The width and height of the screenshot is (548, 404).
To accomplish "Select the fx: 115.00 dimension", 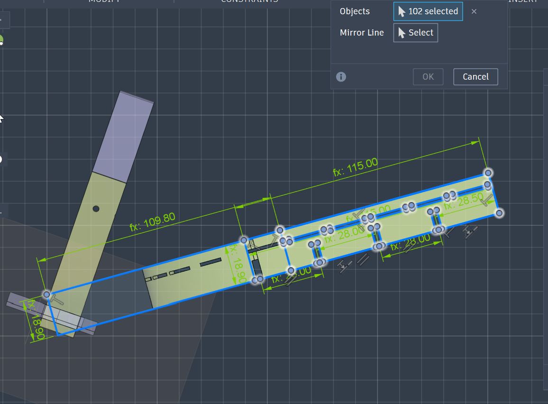I will pos(356,167).
